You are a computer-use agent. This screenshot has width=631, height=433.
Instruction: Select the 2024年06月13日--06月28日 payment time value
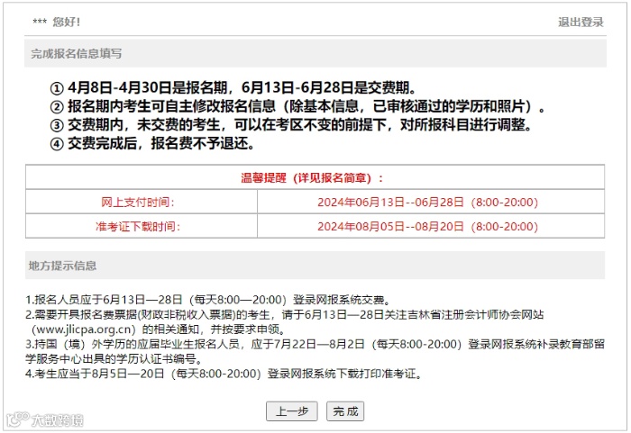pos(427,202)
